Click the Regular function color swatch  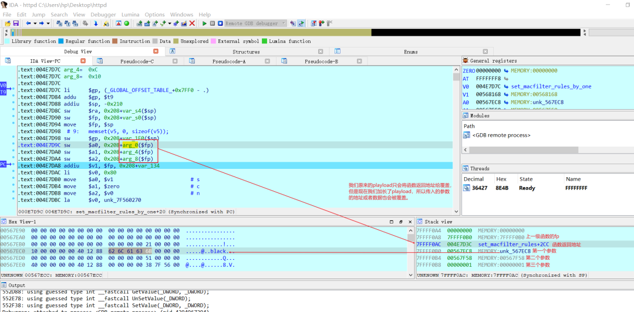(60, 41)
